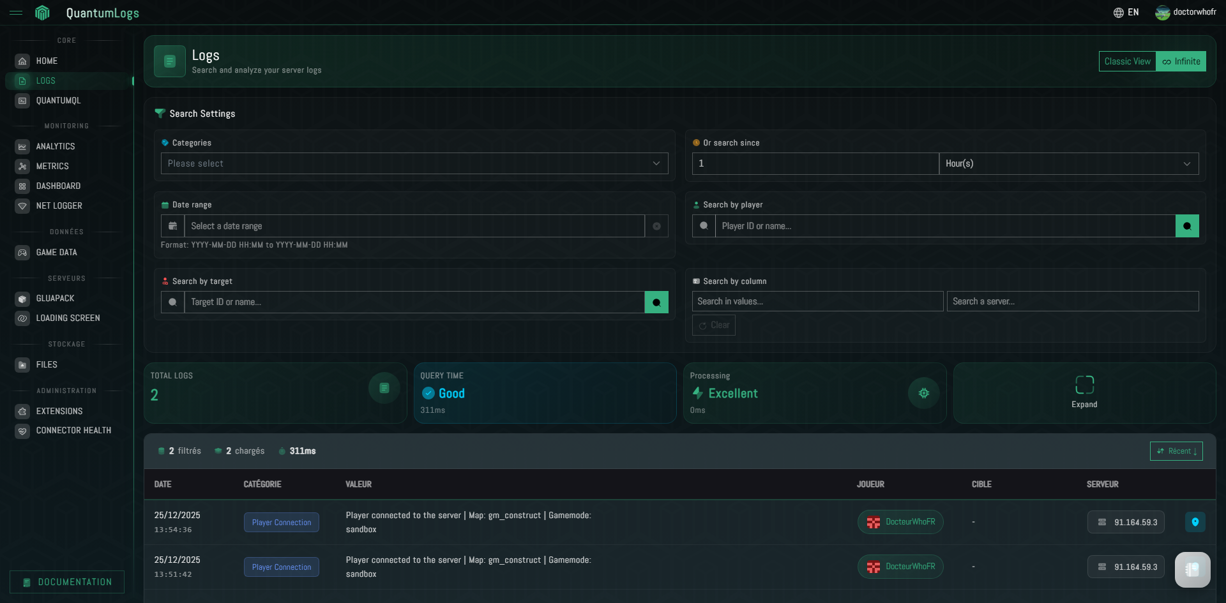Click the date range calendar icon
The width and height of the screenshot is (1226, 603).
(x=172, y=226)
